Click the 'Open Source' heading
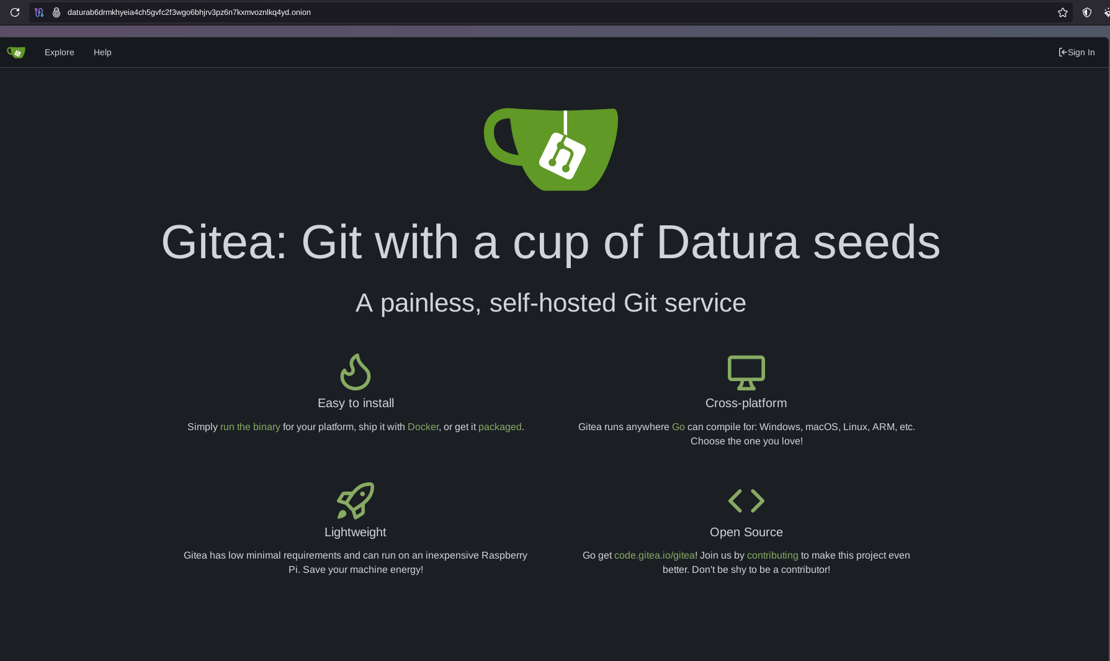1110x661 pixels. point(746,533)
